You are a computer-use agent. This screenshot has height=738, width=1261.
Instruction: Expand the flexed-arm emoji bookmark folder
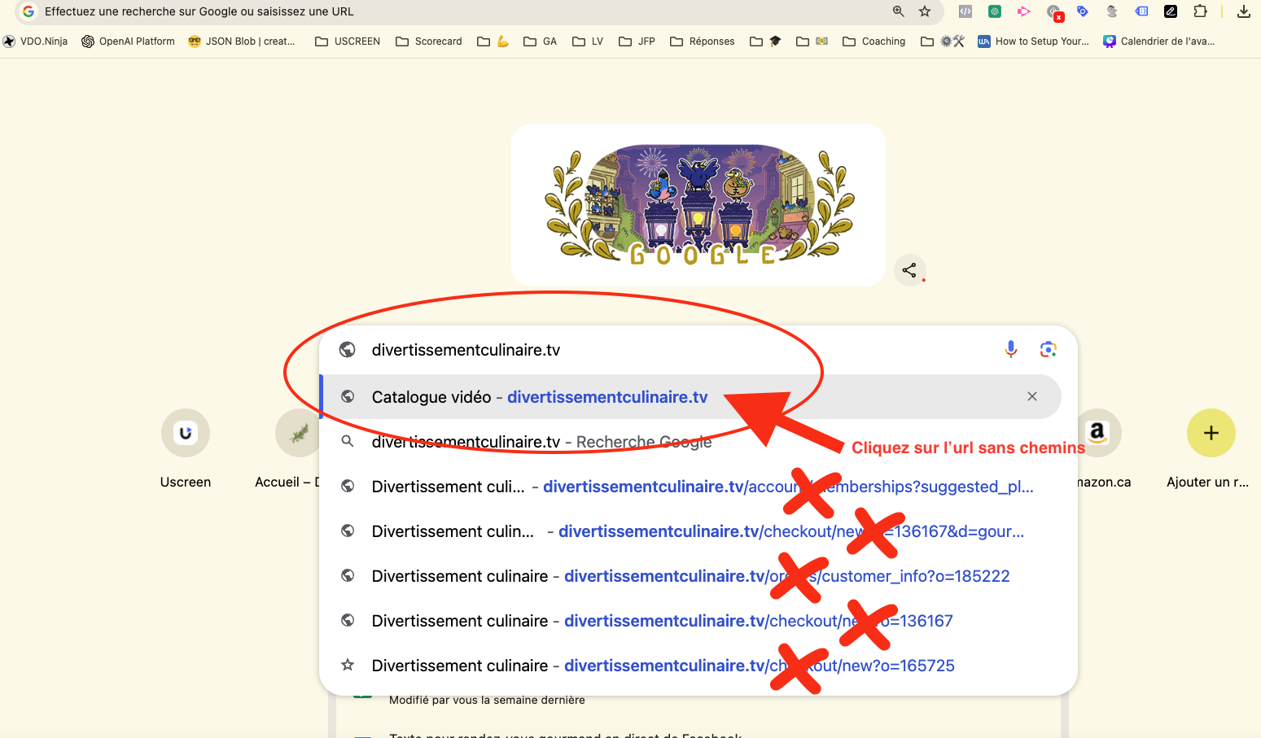(493, 41)
